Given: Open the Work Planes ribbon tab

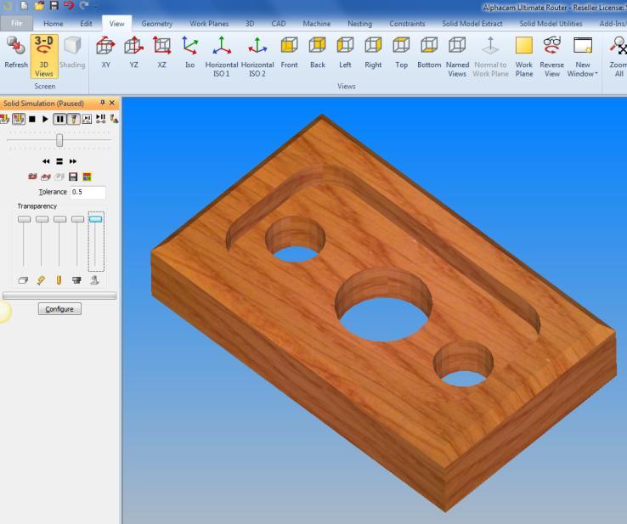Looking at the screenshot, I should point(209,24).
